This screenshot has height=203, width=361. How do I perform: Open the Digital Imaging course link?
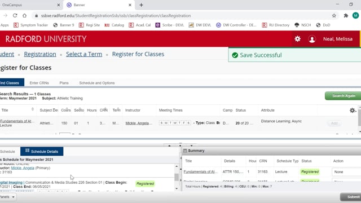pyautogui.click(x=11, y=182)
